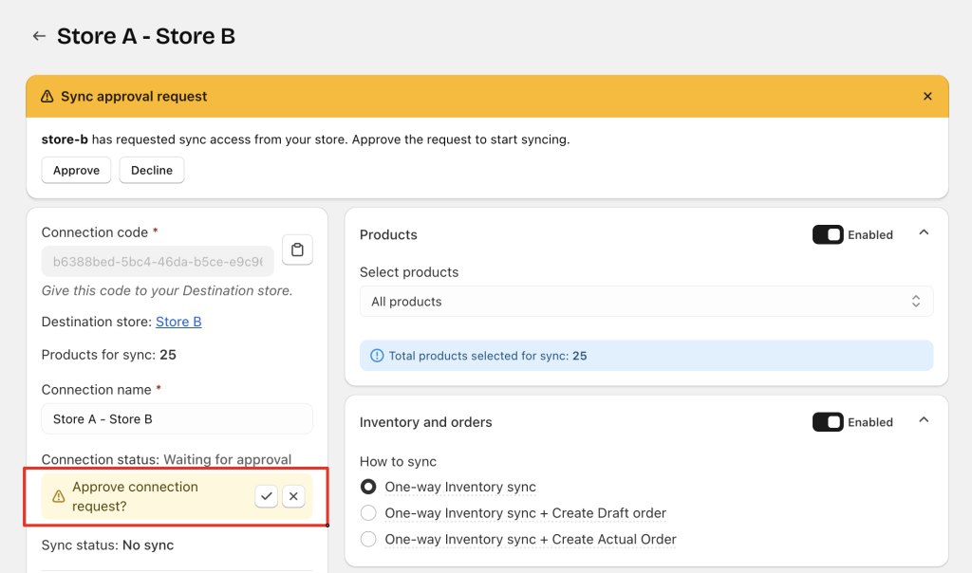972x573 pixels.
Task: Toggle the Products Enabled switch
Action: tap(828, 234)
